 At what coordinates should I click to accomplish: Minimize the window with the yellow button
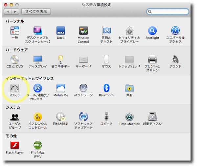(11, 5)
